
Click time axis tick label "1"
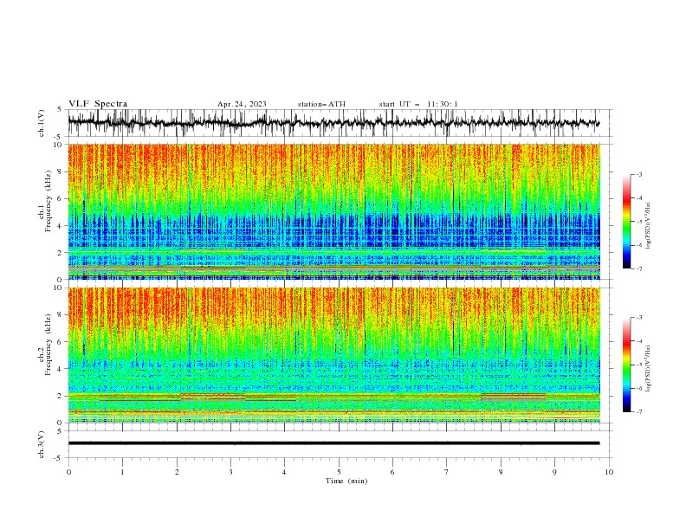tap(122, 472)
